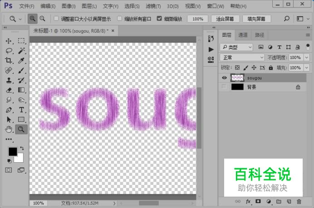Screen dimensions: 314x208
Task: Select the Path Selection tool
Action: click(9, 120)
